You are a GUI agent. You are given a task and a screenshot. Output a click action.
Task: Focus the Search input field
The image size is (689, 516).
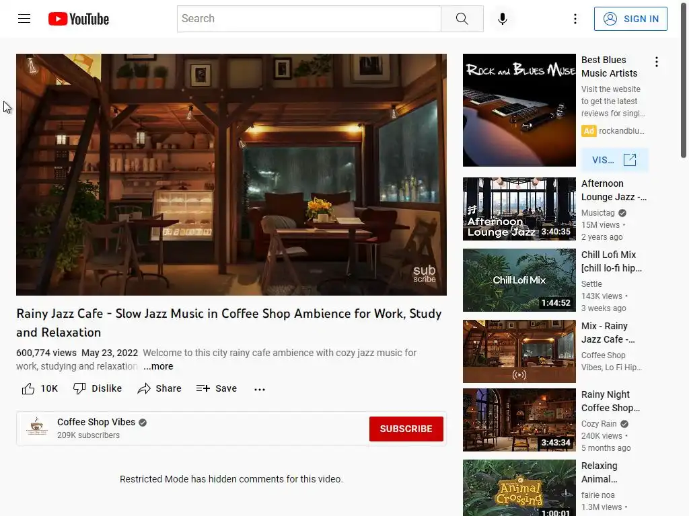point(309,19)
